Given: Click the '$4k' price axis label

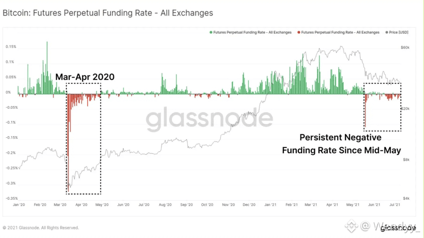Looking at the screenshot, I should click(405, 198).
